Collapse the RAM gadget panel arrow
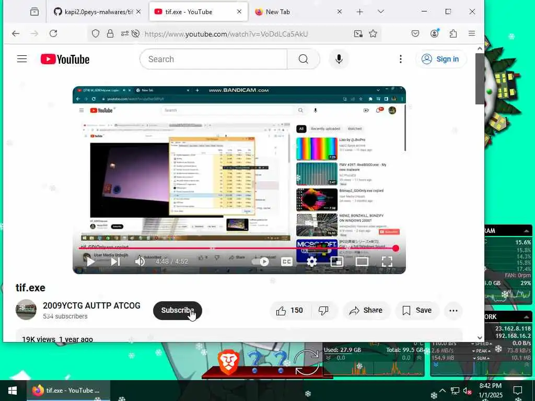The image size is (535, 401). 527,231
